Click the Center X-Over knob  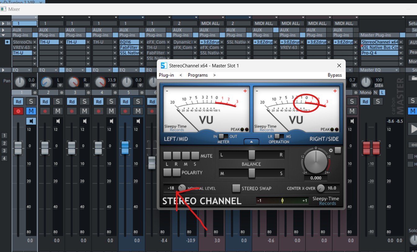click(321, 188)
